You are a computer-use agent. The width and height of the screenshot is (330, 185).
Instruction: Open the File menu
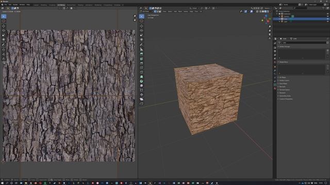[x=6, y=5]
